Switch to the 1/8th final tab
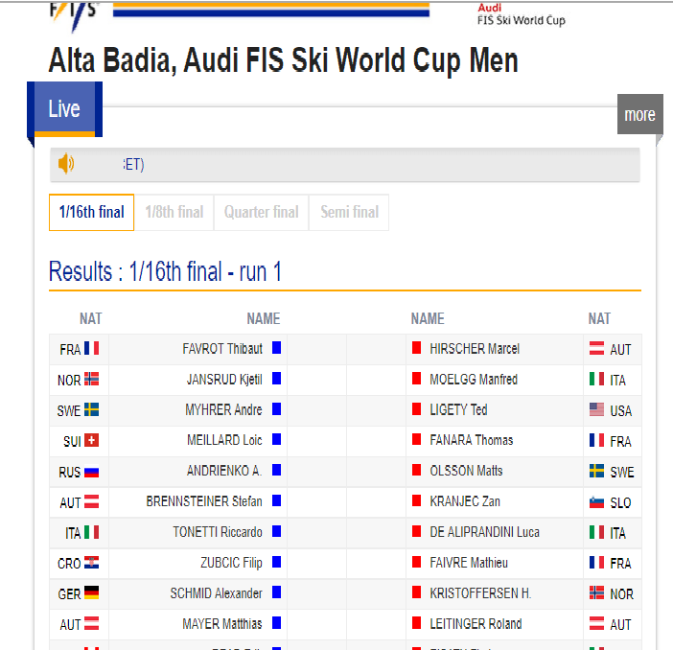The height and width of the screenshot is (650, 673). [174, 212]
